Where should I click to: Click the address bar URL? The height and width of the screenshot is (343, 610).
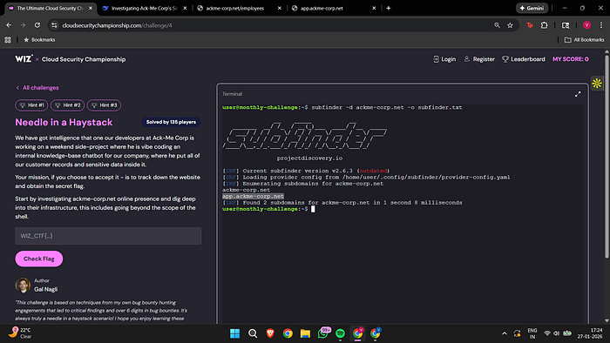[117, 25]
